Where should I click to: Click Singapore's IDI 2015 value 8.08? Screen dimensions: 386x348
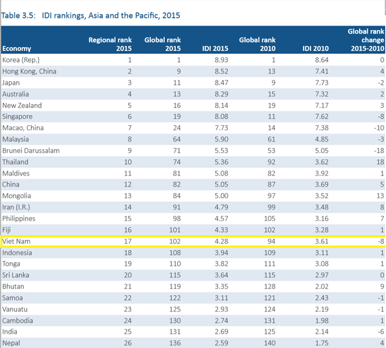(x=221, y=116)
